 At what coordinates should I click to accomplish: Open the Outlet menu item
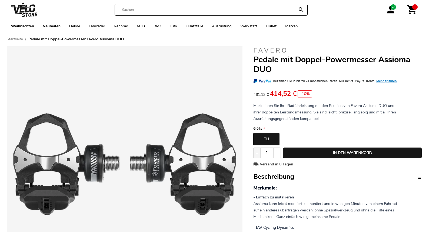pyautogui.click(x=271, y=26)
